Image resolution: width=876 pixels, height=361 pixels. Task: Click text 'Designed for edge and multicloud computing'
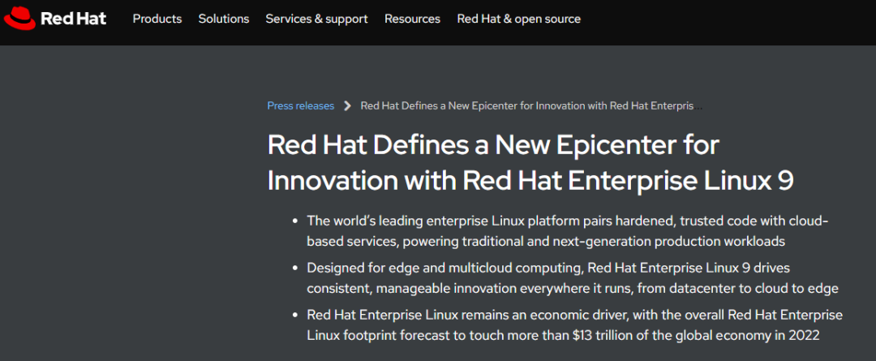(x=444, y=268)
